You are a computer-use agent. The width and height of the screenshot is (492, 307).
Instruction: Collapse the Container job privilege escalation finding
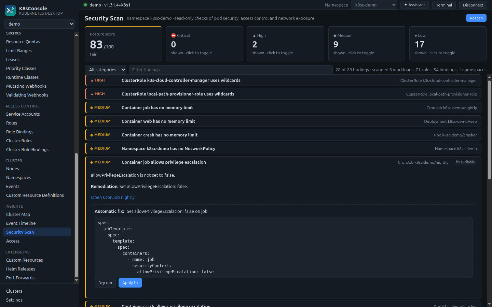[x=283, y=162]
